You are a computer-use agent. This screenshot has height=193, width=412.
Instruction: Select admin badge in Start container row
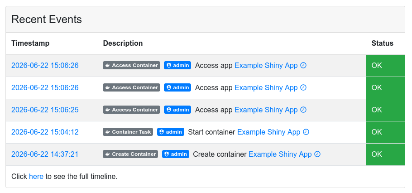coord(171,132)
